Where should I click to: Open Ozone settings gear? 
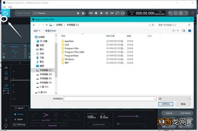(181, 13)
